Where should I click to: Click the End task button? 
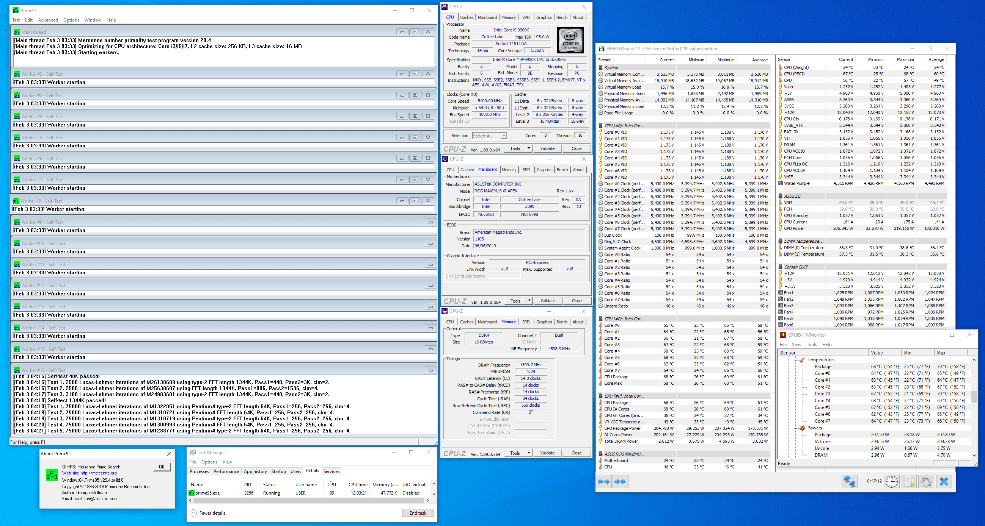pos(418,513)
